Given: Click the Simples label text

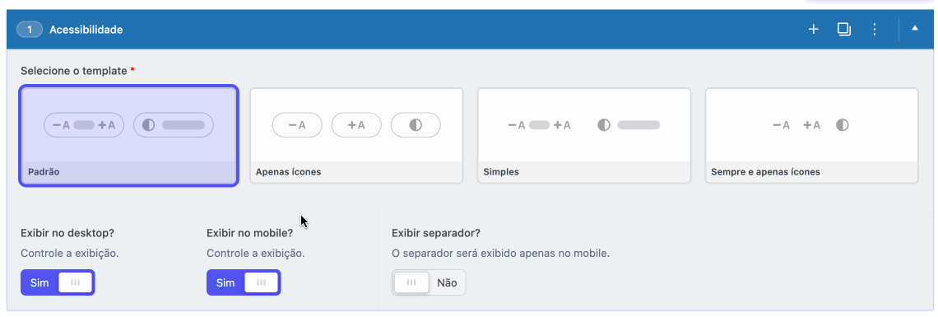Looking at the screenshot, I should point(501,171).
